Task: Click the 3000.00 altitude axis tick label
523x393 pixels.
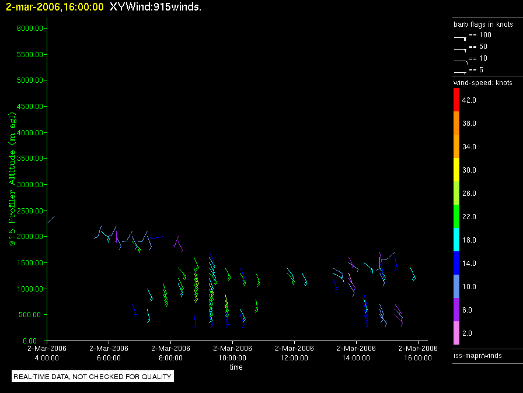Action: click(x=28, y=185)
